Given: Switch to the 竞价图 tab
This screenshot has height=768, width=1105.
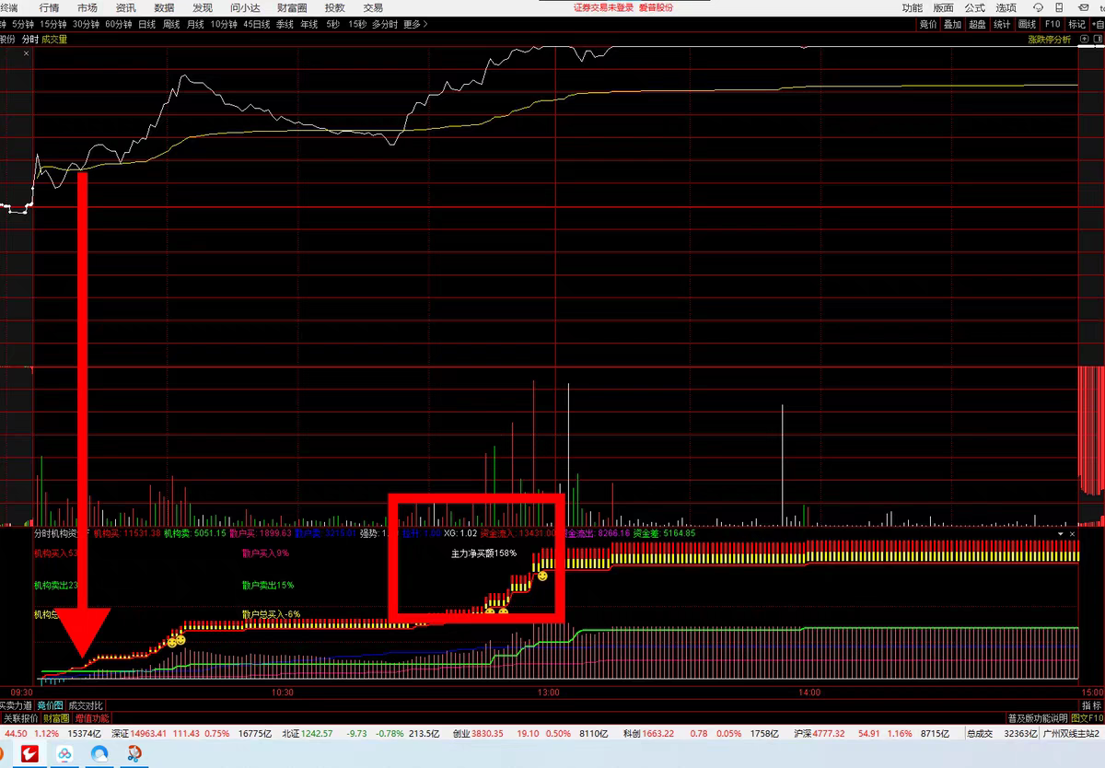Looking at the screenshot, I should tap(50, 705).
